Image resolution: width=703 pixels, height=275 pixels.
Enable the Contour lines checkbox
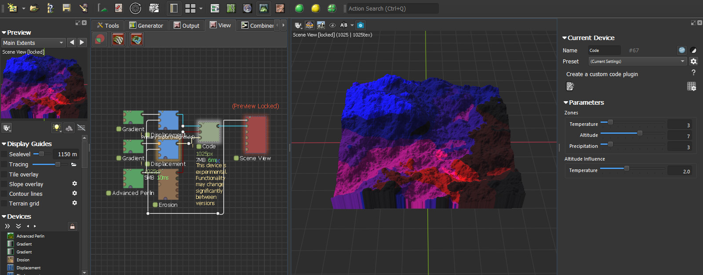pos(4,194)
